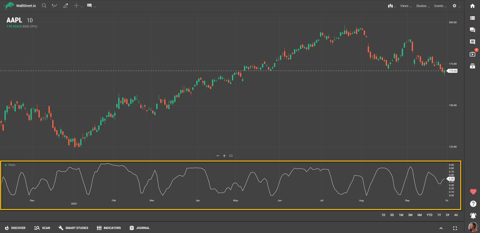Expand the Plots disclosure triangle
Viewport: 480px width, 233px height.
coord(6,165)
